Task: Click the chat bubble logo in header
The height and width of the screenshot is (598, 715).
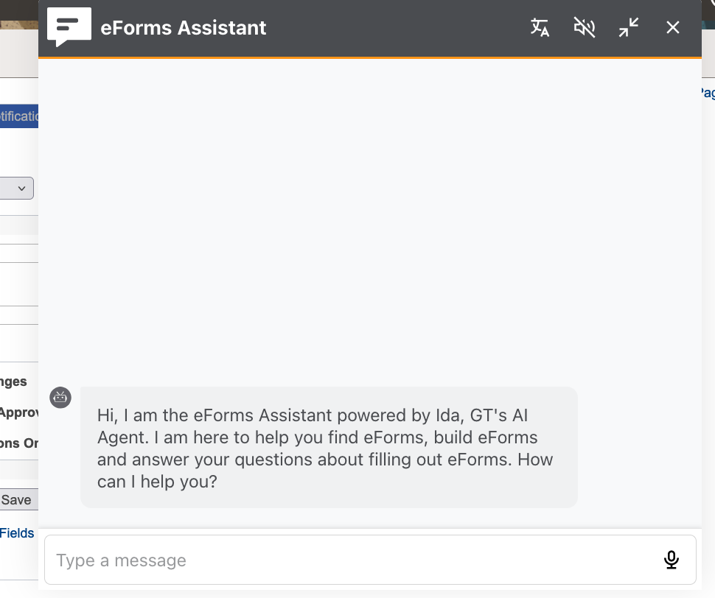Action: point(69,27)
